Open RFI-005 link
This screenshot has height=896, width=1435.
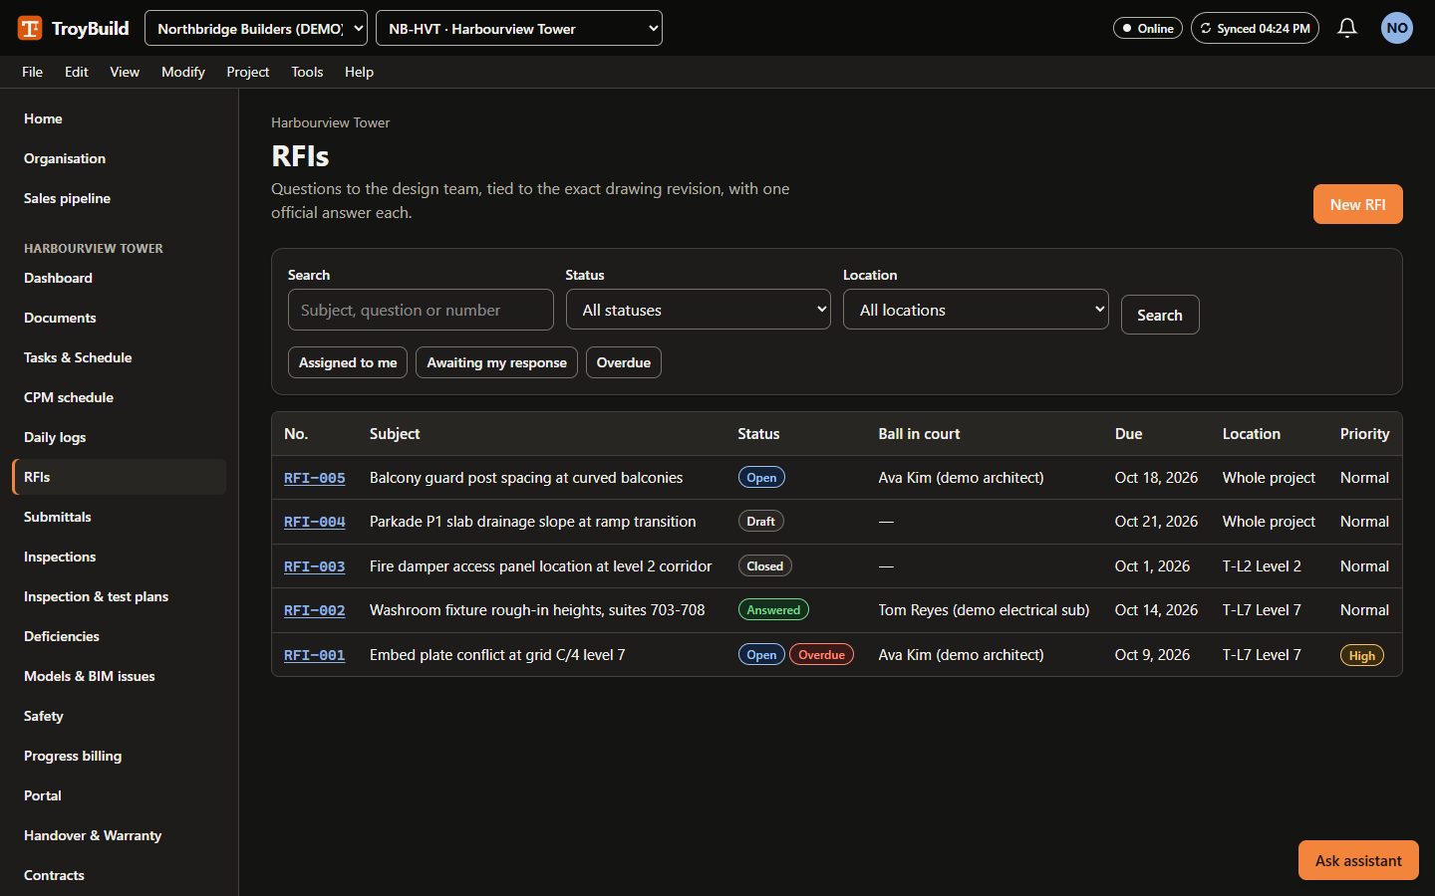(314, 478)
